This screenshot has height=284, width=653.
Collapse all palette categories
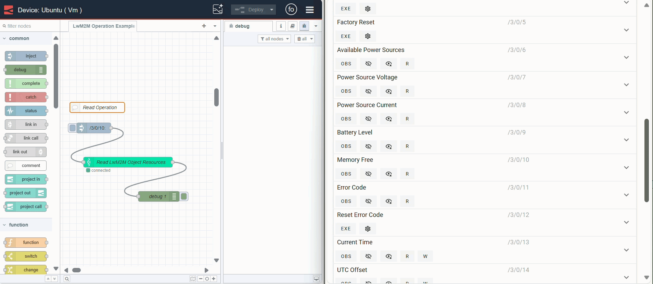[x=48, y=279]
